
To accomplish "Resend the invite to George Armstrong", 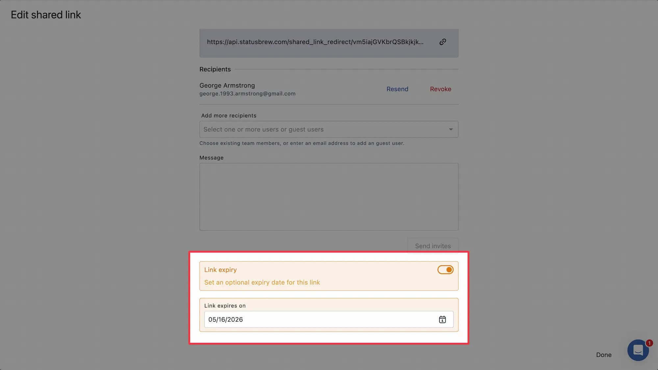I will tap(397, 89).
